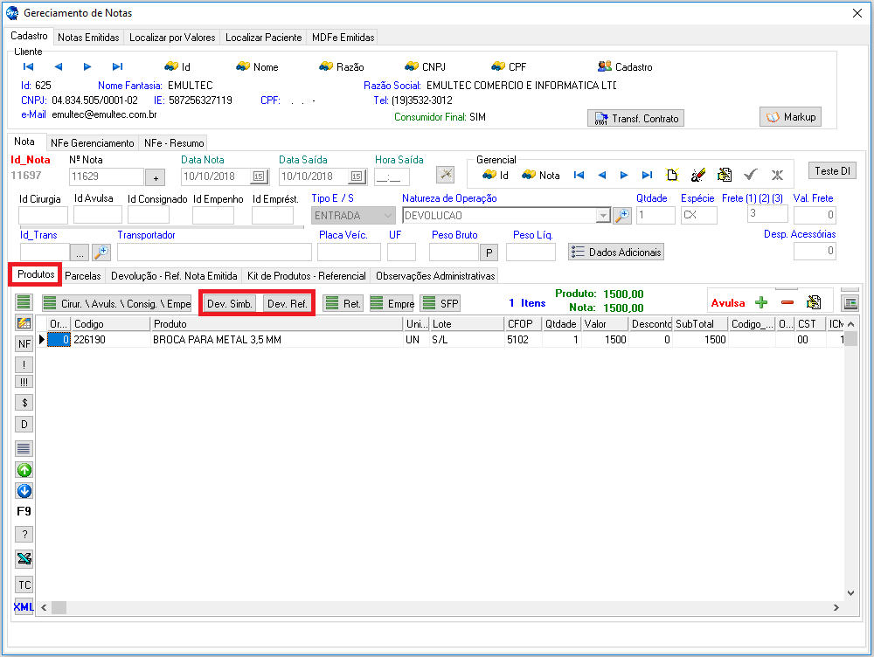Click the blue down arrow sidebar icon
Viewport: 874px width, 657px height.
[x=24, y=491]
